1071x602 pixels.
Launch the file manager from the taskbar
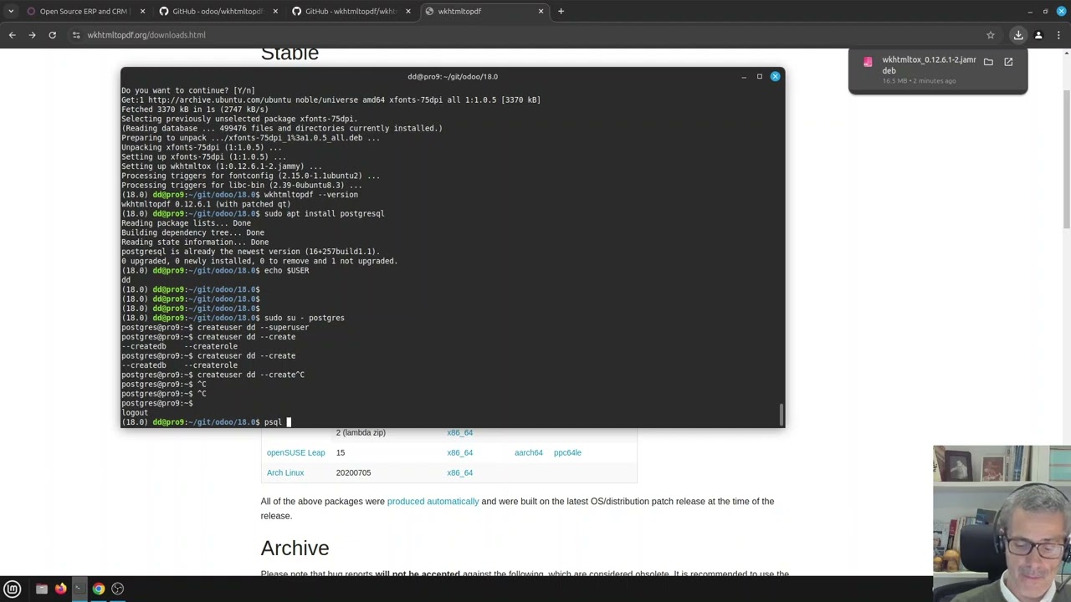[41, 589]
